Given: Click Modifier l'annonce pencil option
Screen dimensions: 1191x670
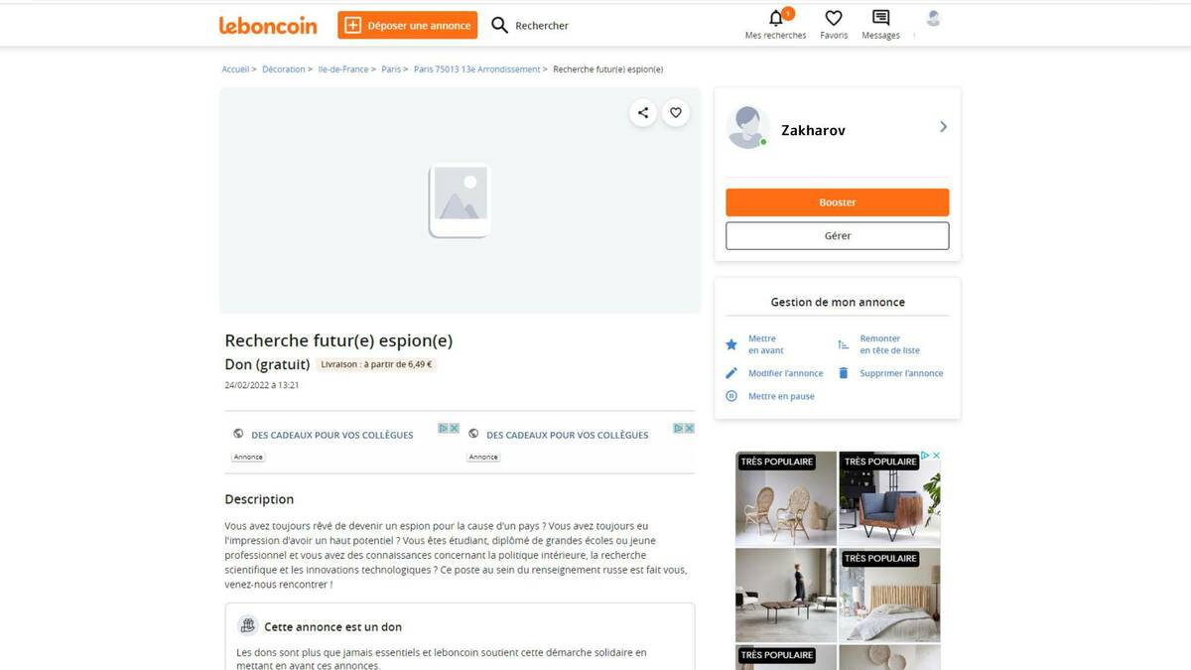Looking at the screenshot, I should click(774, 373).
